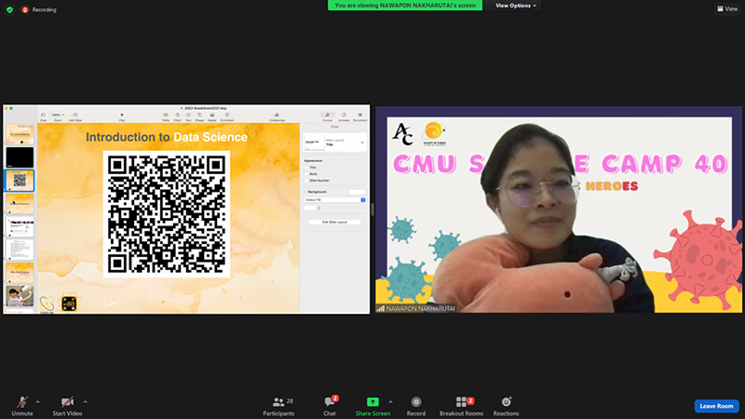Select the first slide thumbnail
This screenshot has width=745, height=419.
click(x=20, y=134)
